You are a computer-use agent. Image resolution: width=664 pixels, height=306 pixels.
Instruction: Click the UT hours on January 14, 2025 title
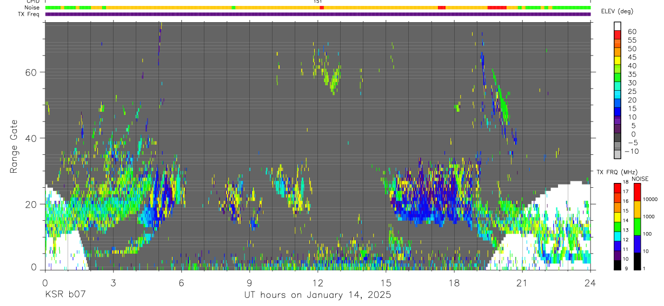tap(317, 295)
